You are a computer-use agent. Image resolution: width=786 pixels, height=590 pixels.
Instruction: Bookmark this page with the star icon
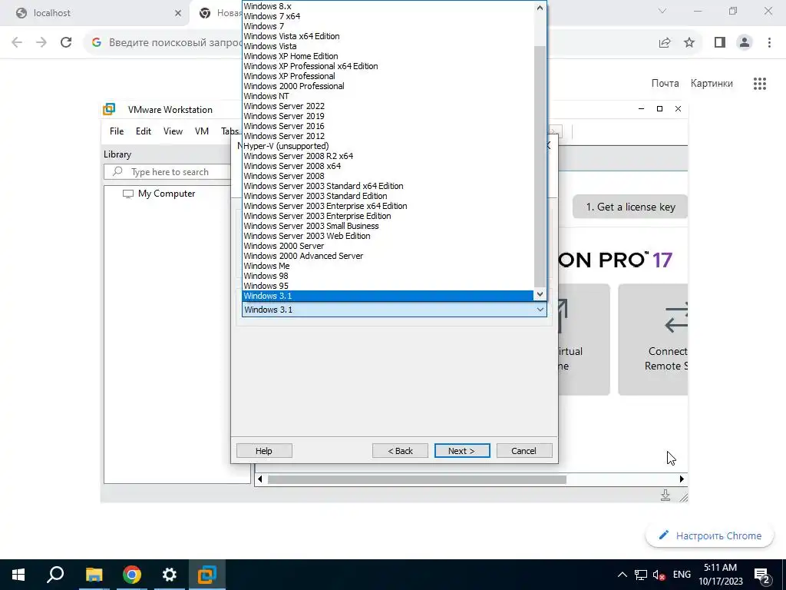point(689,43)
